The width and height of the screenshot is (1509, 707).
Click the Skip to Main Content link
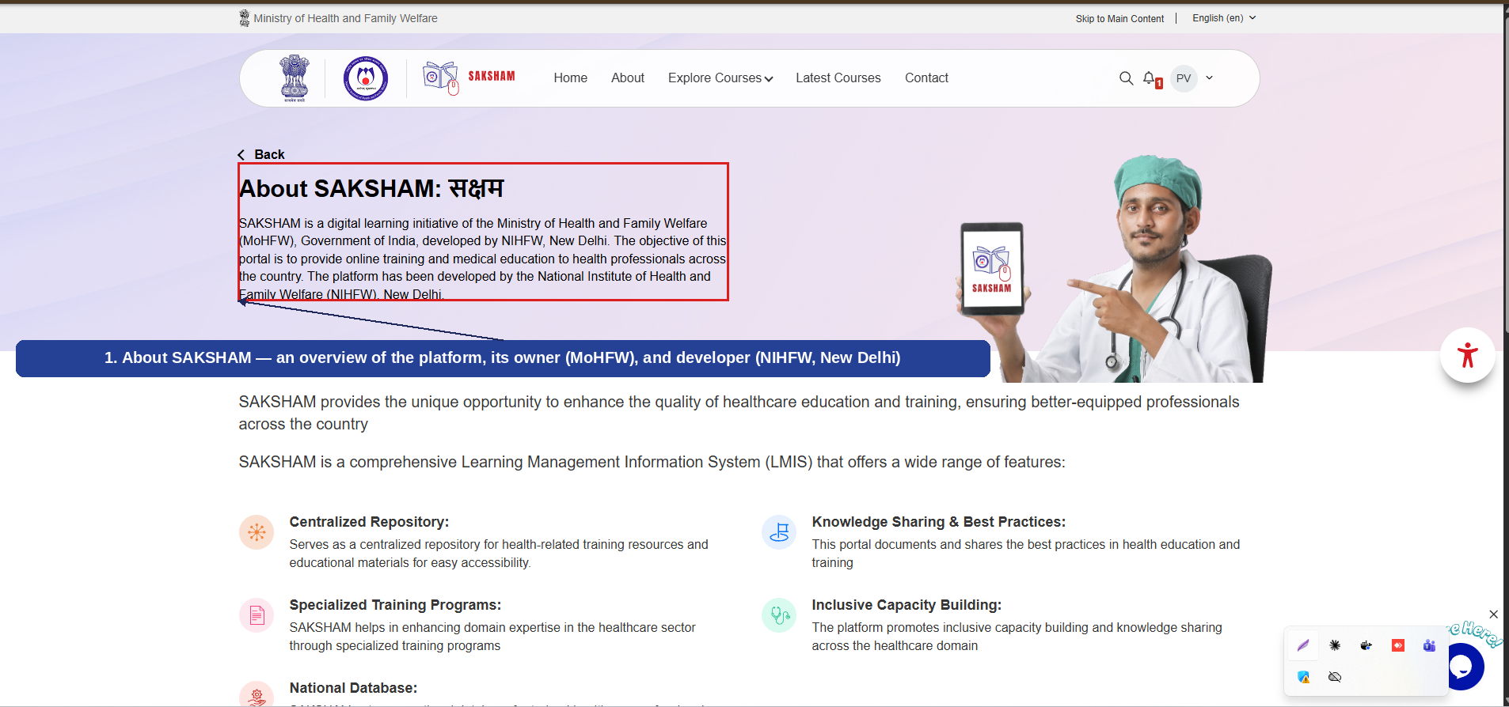1119,19
